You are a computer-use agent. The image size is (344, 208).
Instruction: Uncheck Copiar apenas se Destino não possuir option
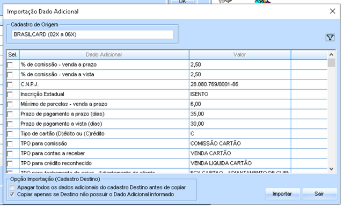pos(12,194)
